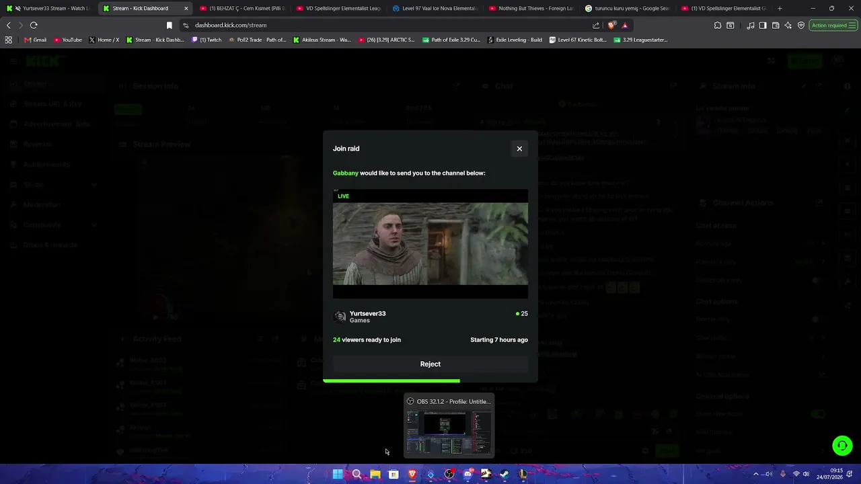Open Discord from the taskbar
This screenshot has height=484, width=861.
pyautogui.click(x=468, y=474)
